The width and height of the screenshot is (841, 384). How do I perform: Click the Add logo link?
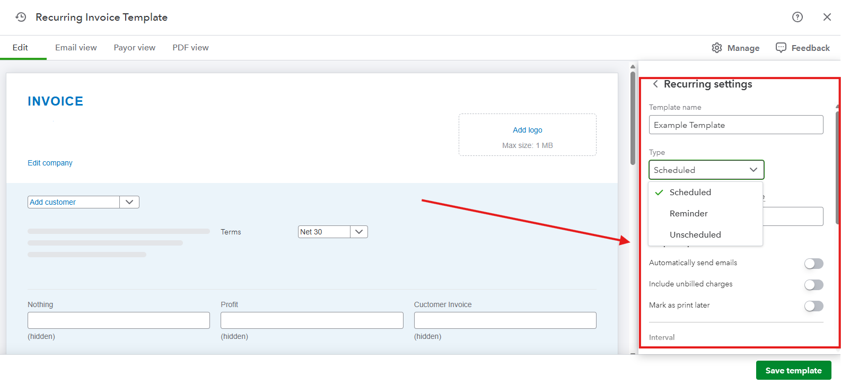tap(527, 130)
